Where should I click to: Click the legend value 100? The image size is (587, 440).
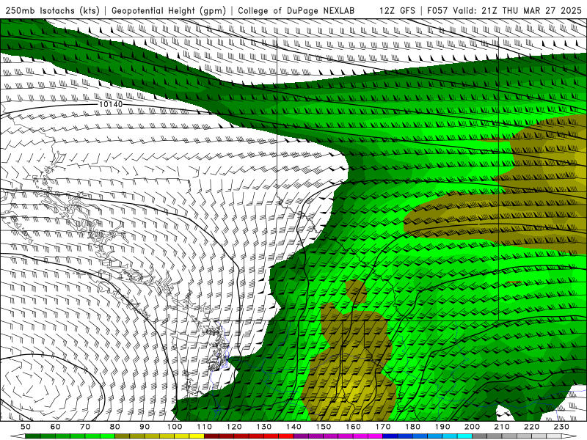point(175,427)
